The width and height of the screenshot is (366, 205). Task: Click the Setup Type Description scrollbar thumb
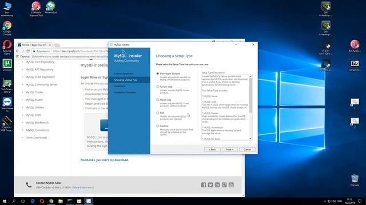coord(250,95)
